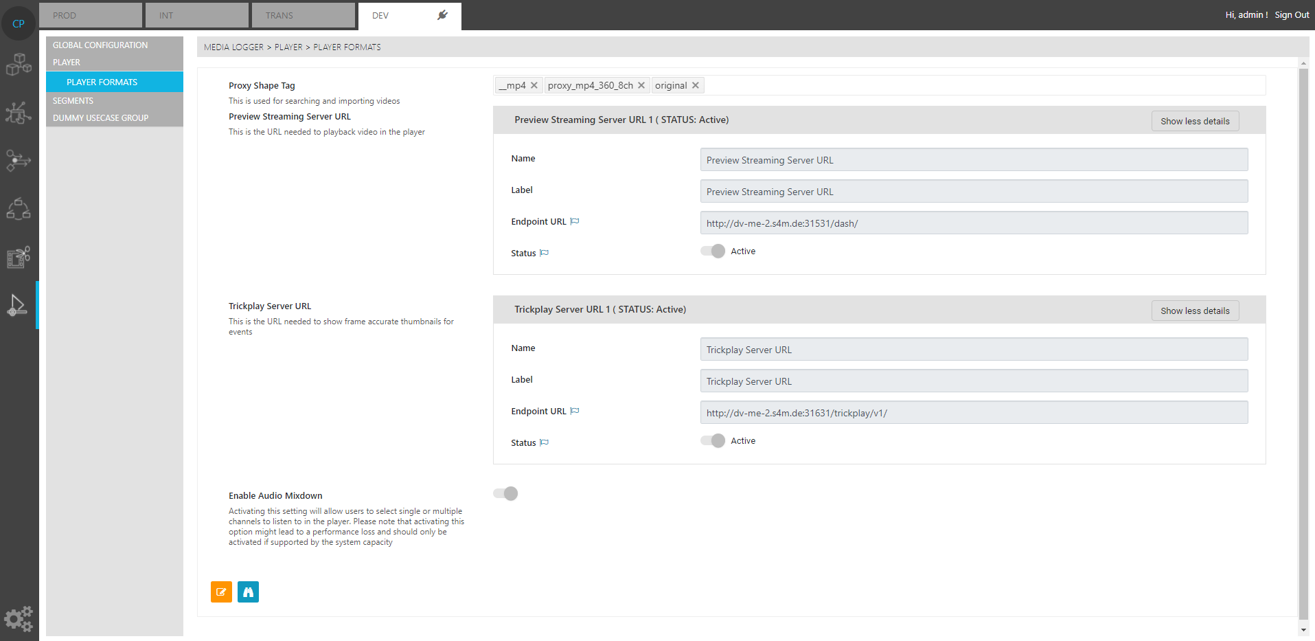Toggle Preview Streaming Server Active status

(713, 251)
